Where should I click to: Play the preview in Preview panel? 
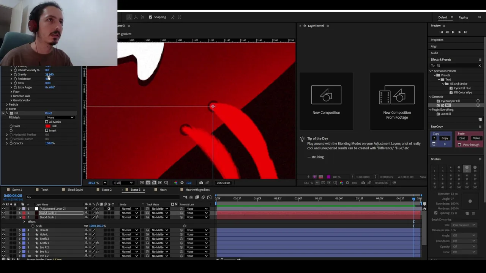click(453, 32)
